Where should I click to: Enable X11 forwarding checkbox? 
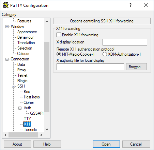click(x=59, y=35)
